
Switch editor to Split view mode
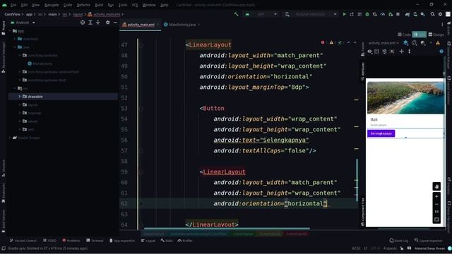[419, 35]
